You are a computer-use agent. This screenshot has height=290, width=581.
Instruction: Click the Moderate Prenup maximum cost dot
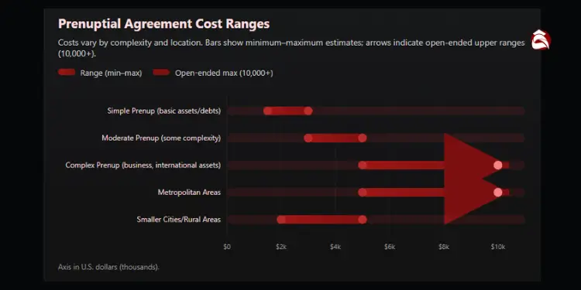tap(363, 138)
